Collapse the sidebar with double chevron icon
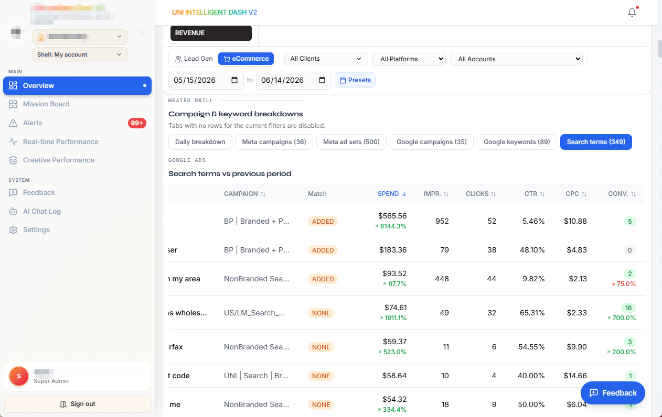The image size is (662, 417). [x=142, y=32]
